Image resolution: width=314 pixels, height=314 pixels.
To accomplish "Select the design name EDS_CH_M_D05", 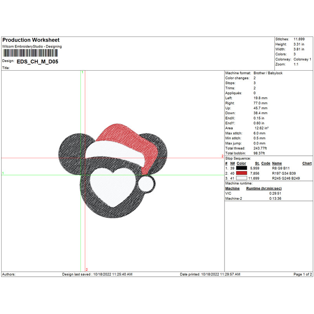I will (x=38, y=62).
